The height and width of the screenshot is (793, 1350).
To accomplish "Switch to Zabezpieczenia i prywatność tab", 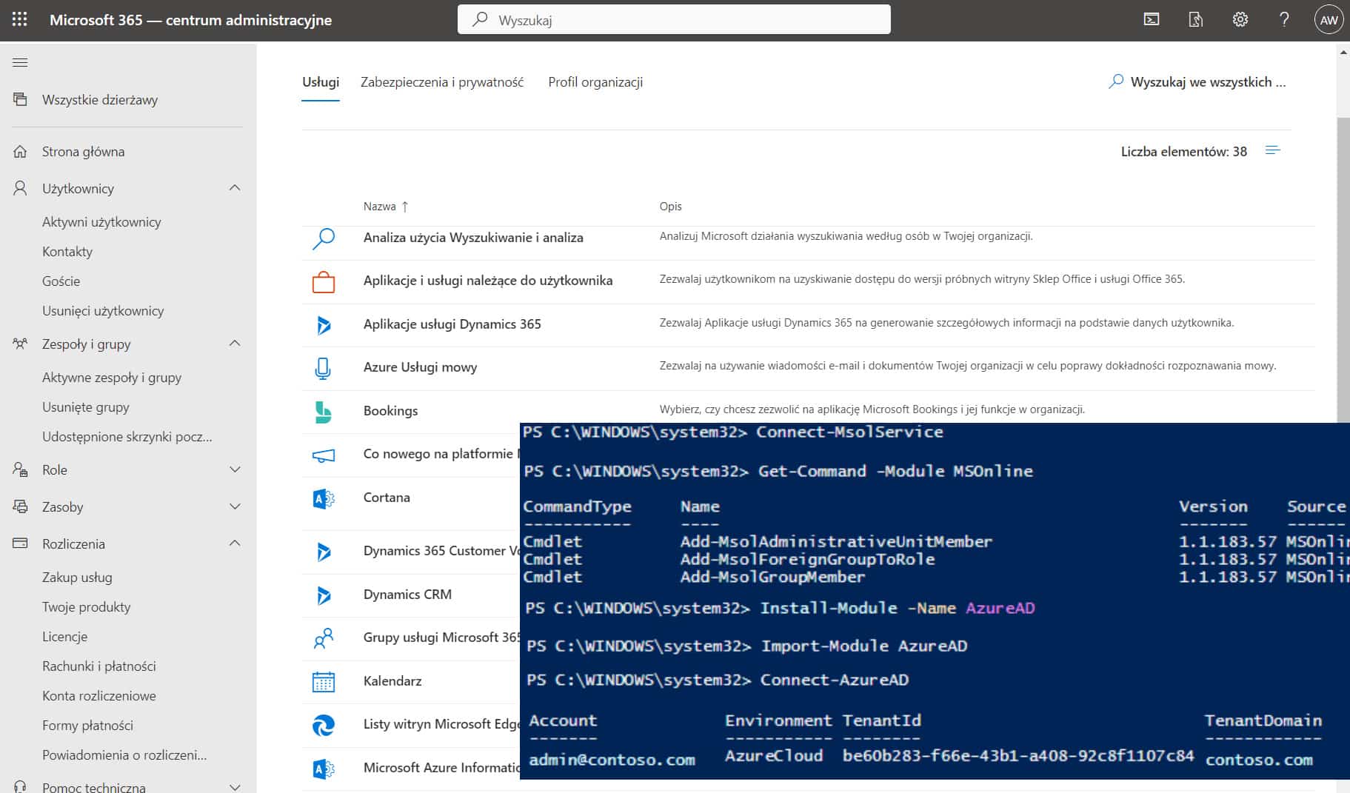I will pos(442,82).
